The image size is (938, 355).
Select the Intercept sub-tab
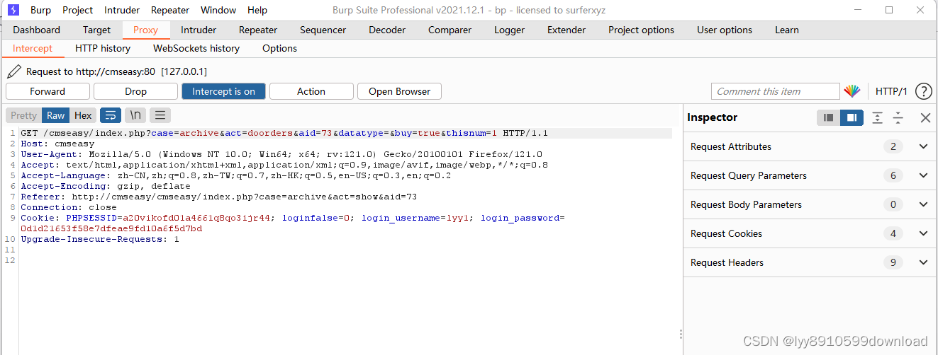click(33, 48)
